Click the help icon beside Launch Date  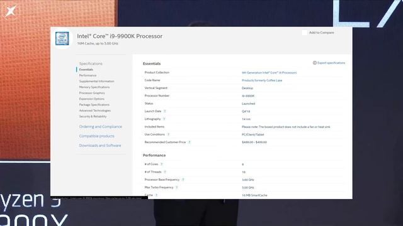pos(165,111)
